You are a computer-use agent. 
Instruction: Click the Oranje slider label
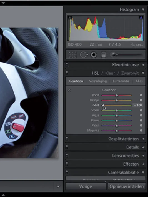pyautogui.click(x=94, y=100)
